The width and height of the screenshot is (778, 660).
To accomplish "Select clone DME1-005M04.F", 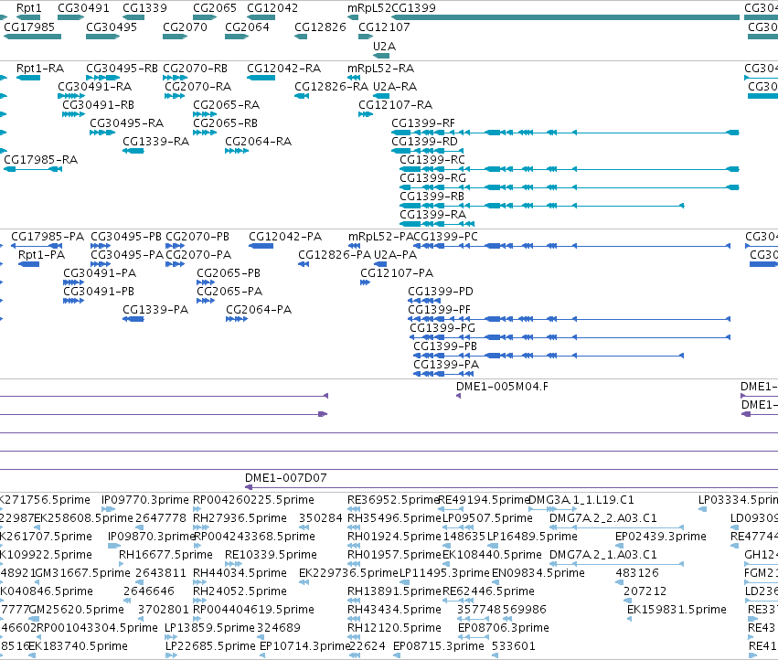I will 502,387.
